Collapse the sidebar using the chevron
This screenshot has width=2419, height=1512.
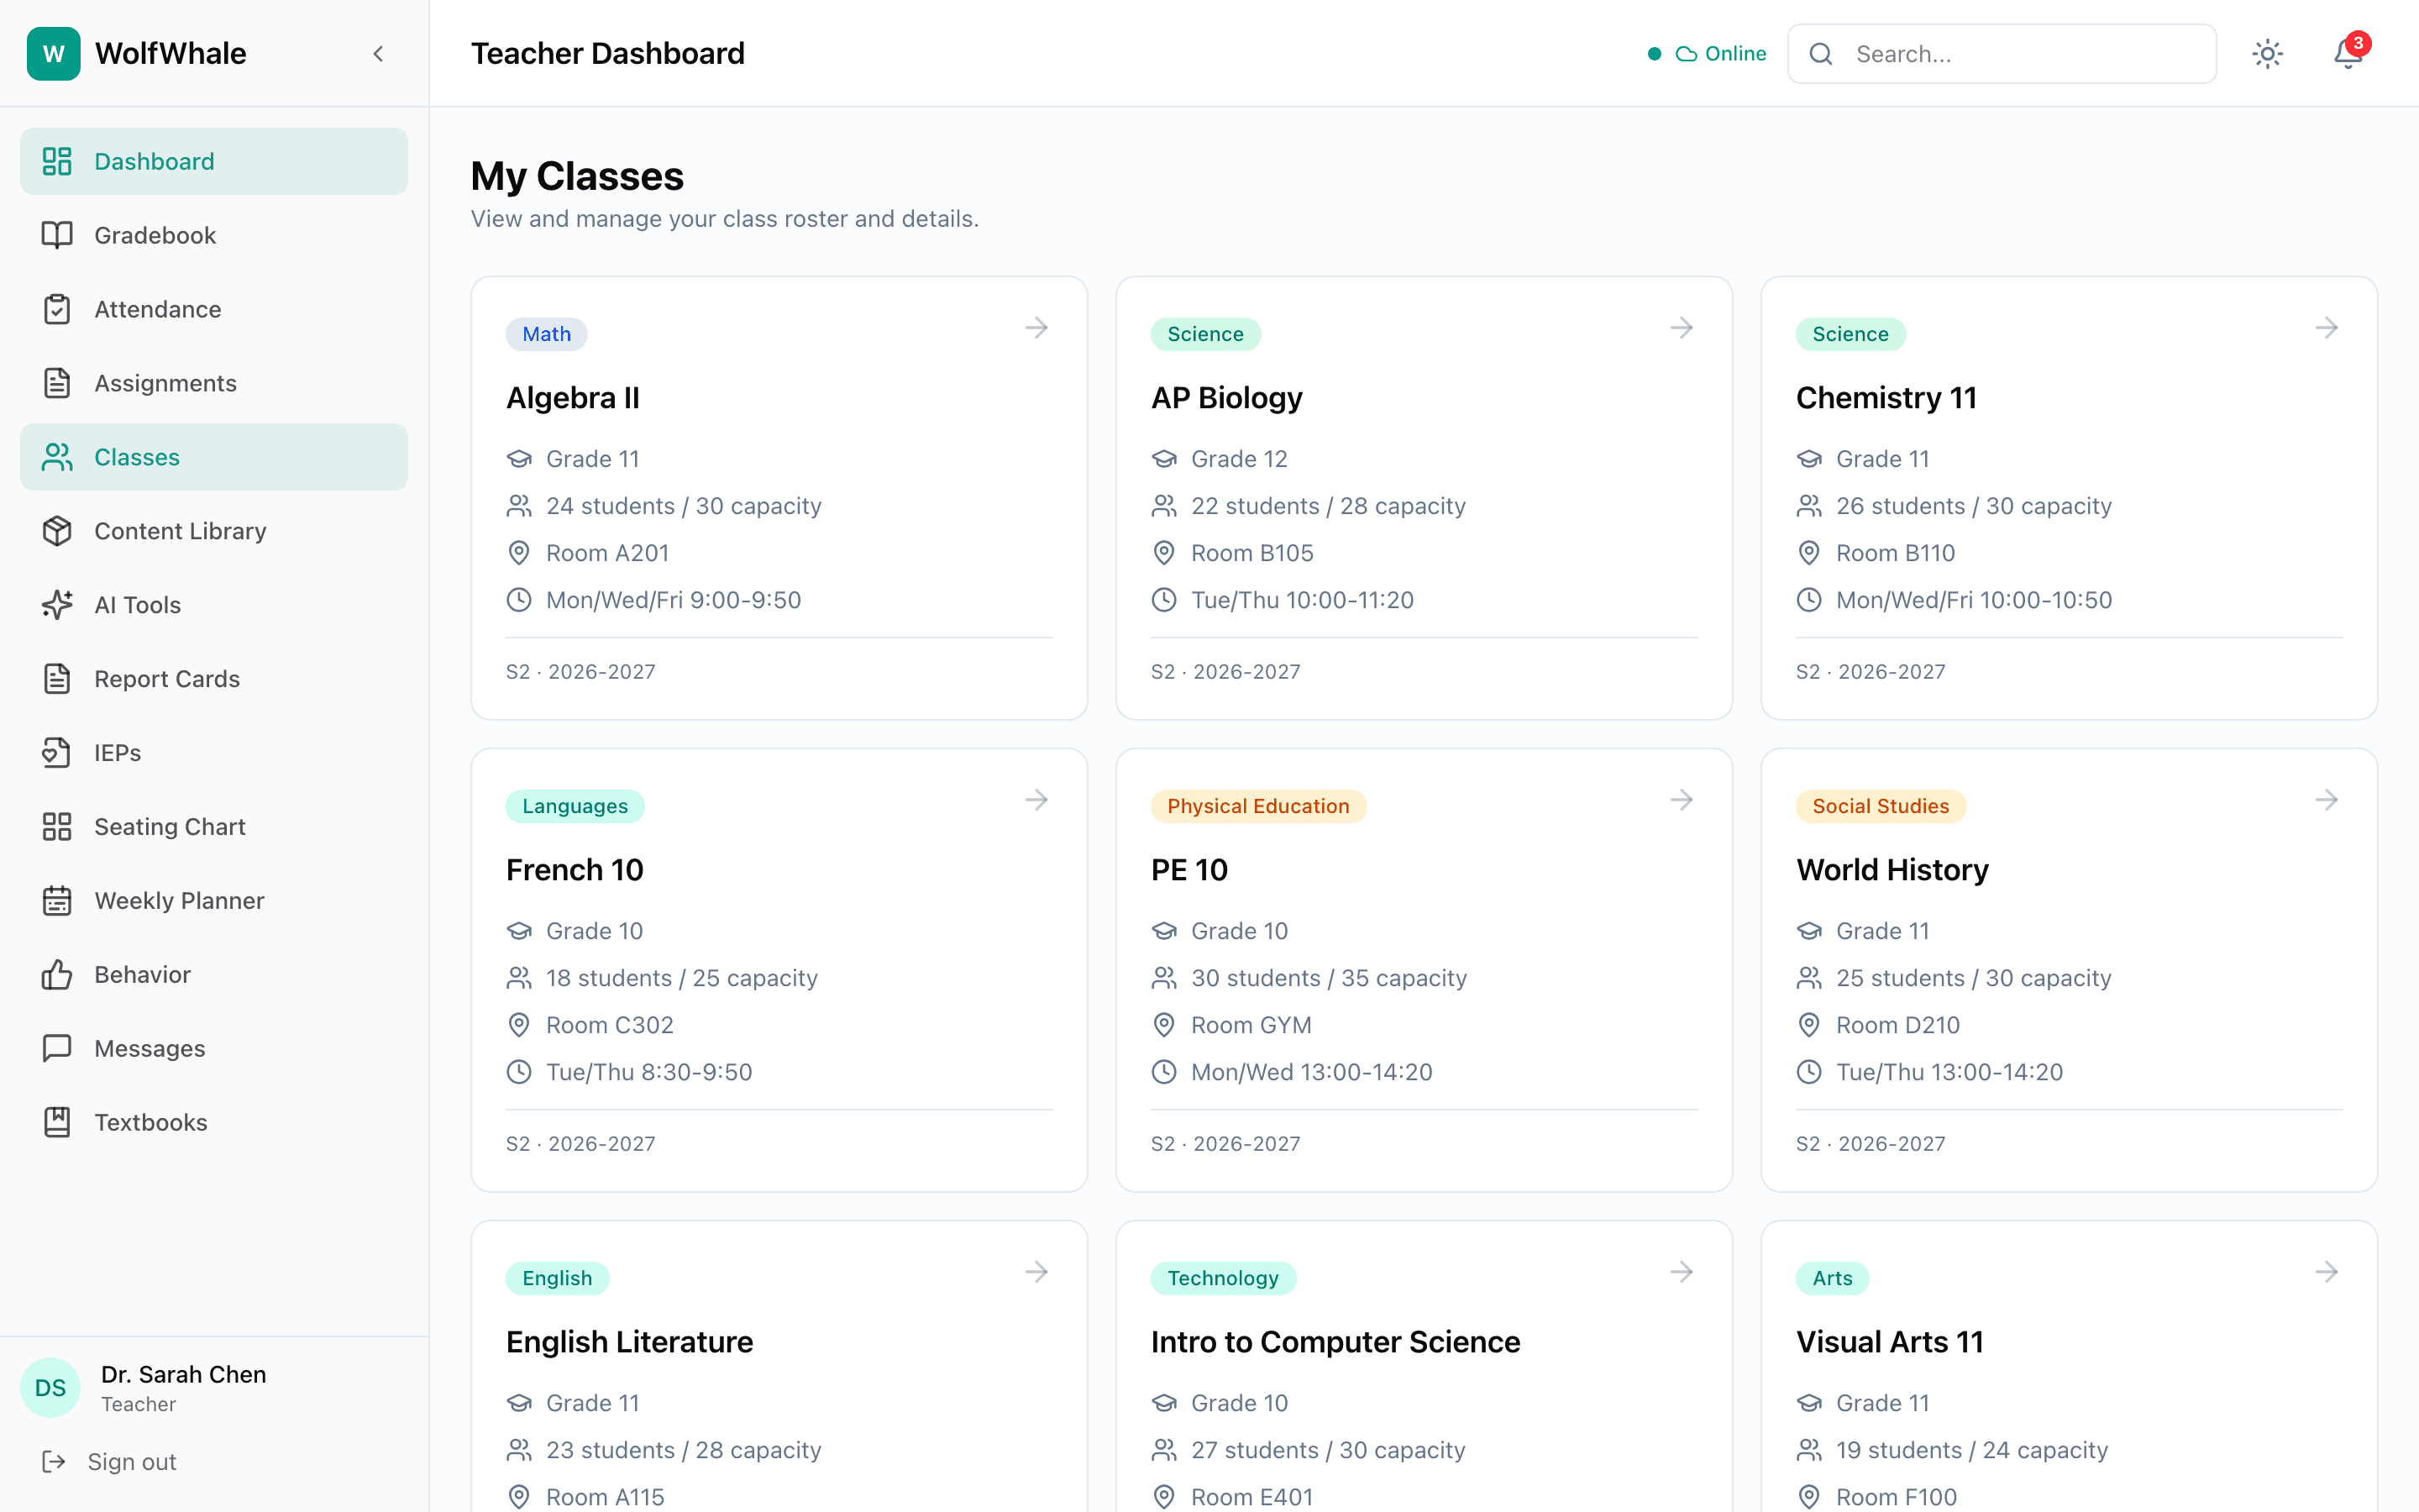click(x=378, y=53)
